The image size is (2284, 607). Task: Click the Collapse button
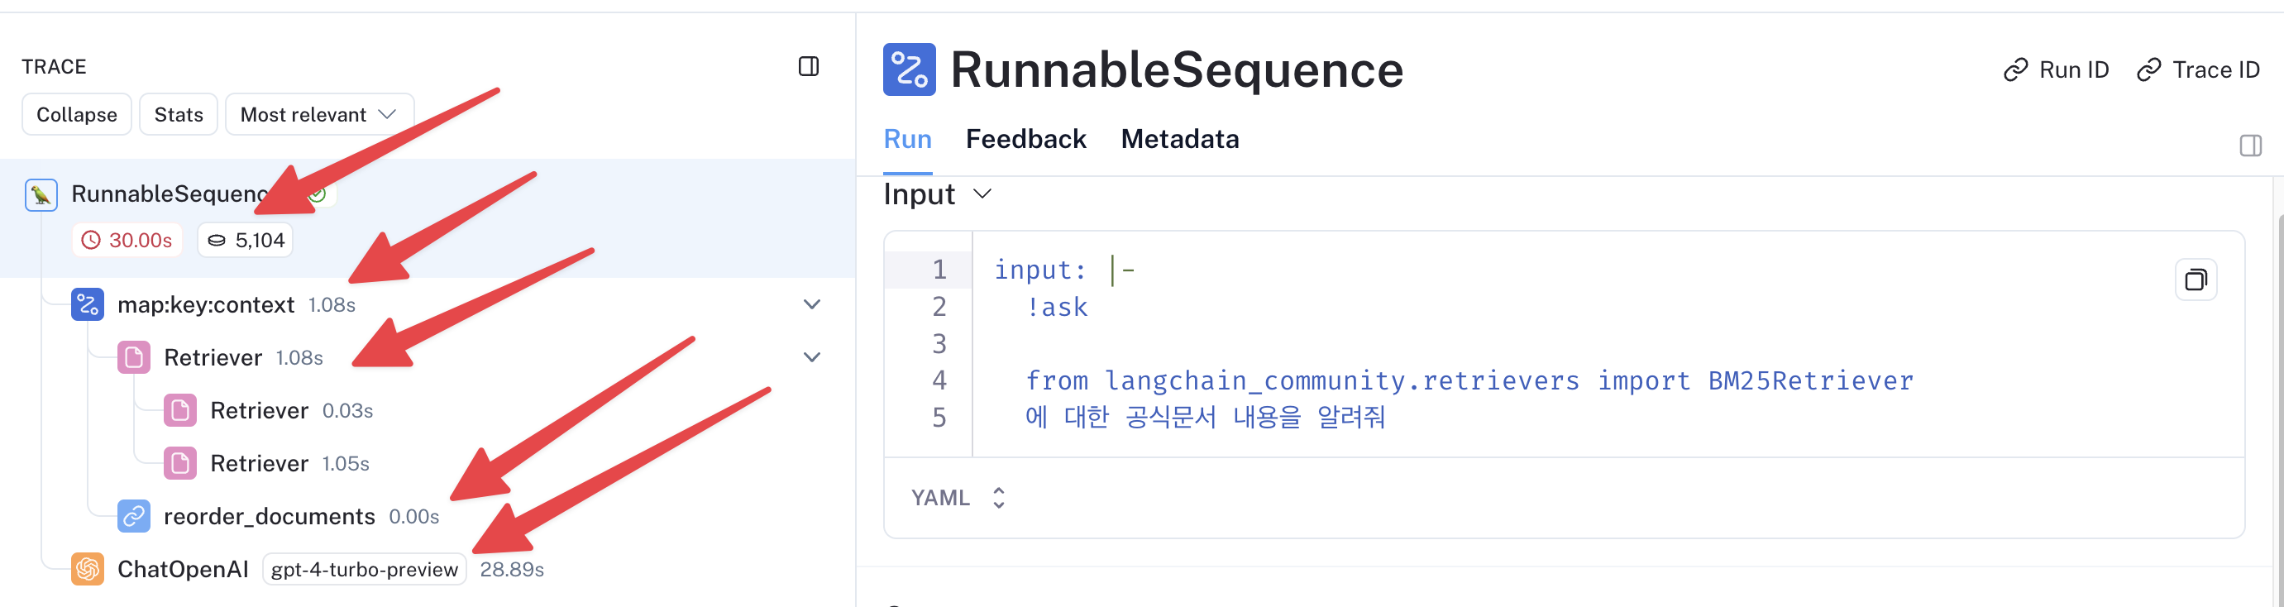(x=77, y=114)
